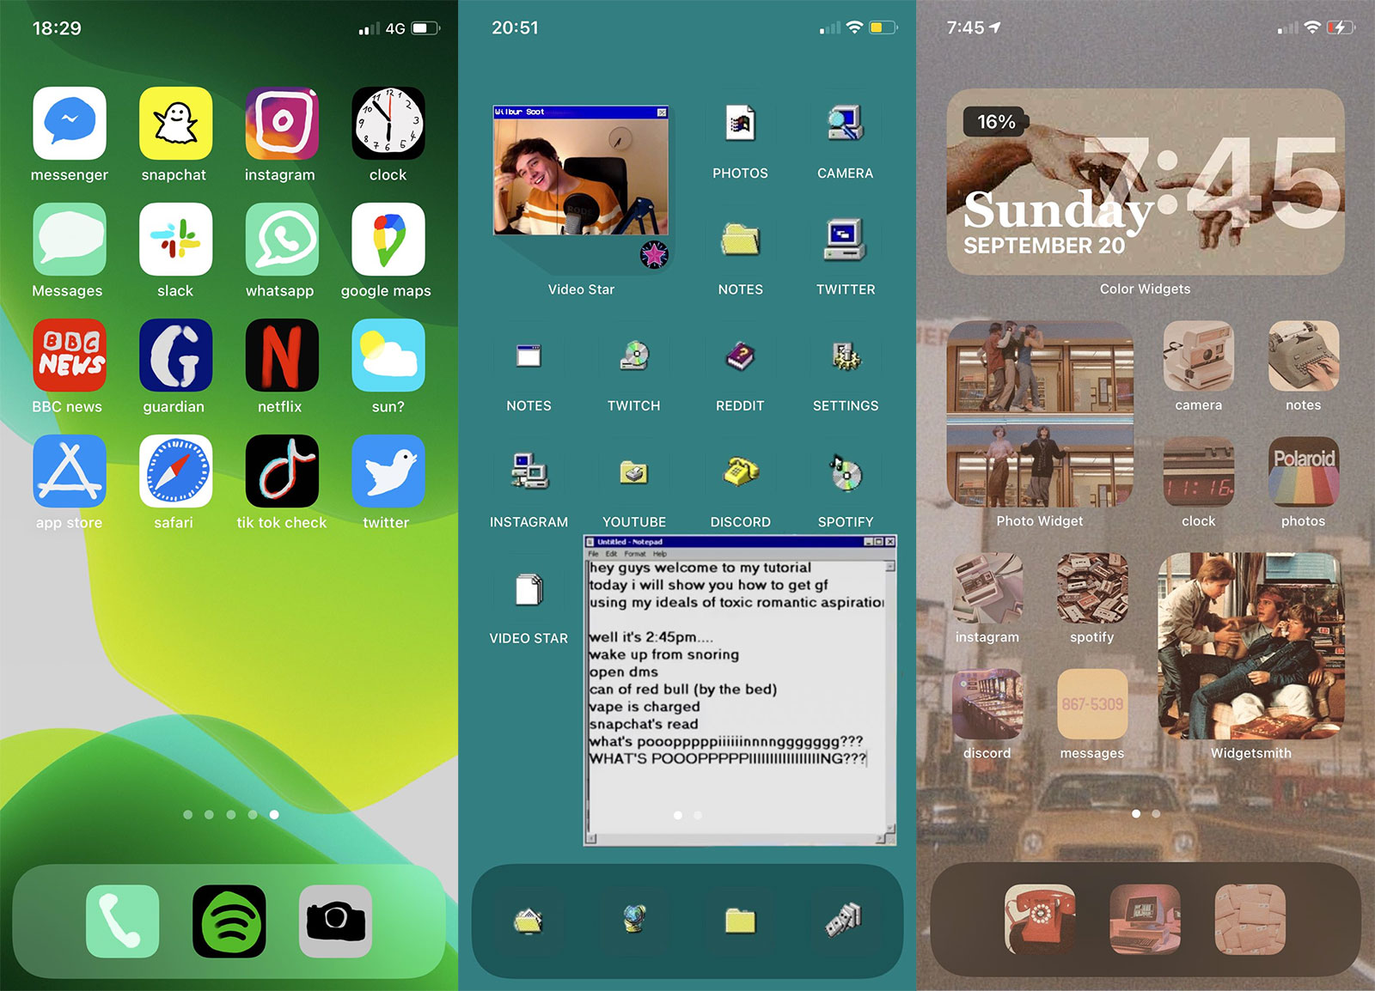Tap the weather icon labeled sun?
Viewport: 1375px width, 991px height.
[x=388, y=355]
